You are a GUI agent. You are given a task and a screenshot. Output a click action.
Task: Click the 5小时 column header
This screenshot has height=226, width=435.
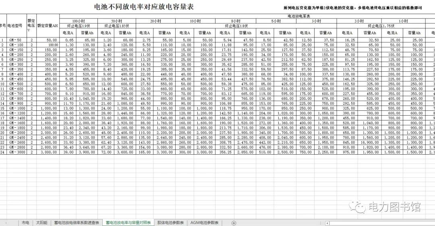pyautogui.click(x=276, y=21)
